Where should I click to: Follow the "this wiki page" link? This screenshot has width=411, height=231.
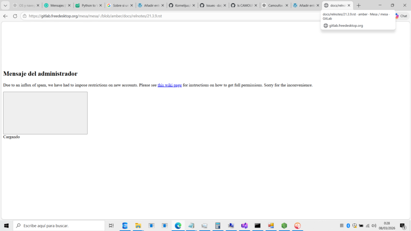tap(169, 85)
